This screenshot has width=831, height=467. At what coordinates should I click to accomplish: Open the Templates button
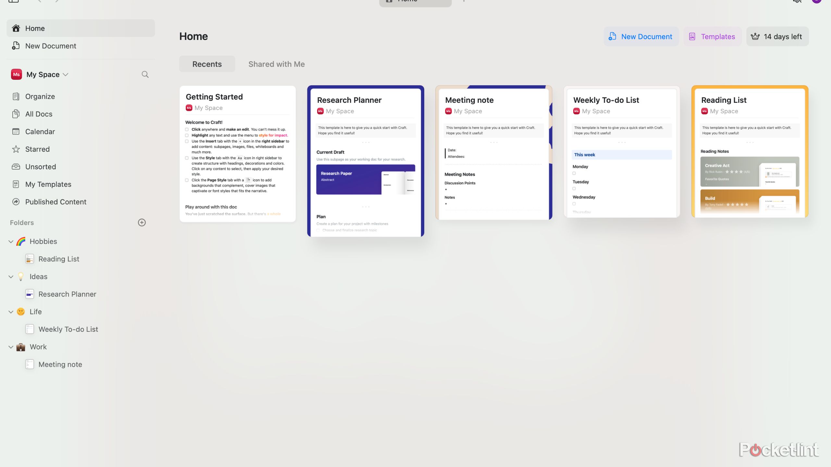pos(713,36)
